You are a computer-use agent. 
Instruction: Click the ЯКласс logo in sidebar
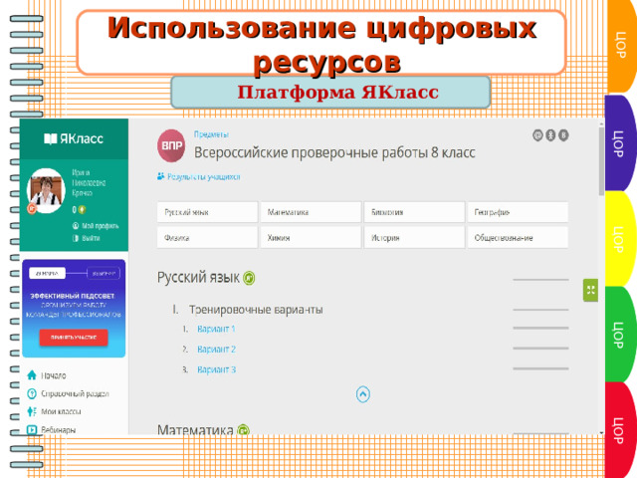pyautogui.click(x=74, y=139)
